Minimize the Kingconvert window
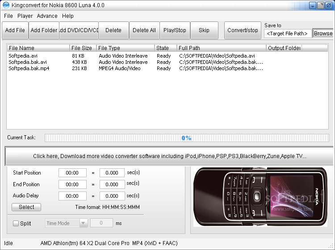Screen dimensions: 335x250 [x=313, y=5]
